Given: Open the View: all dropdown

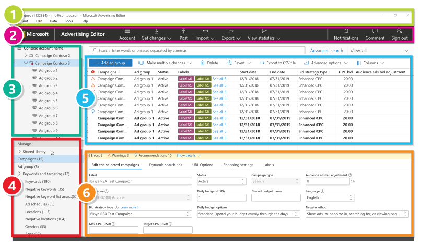Looking at the screenshot, I should pos(380,51).
